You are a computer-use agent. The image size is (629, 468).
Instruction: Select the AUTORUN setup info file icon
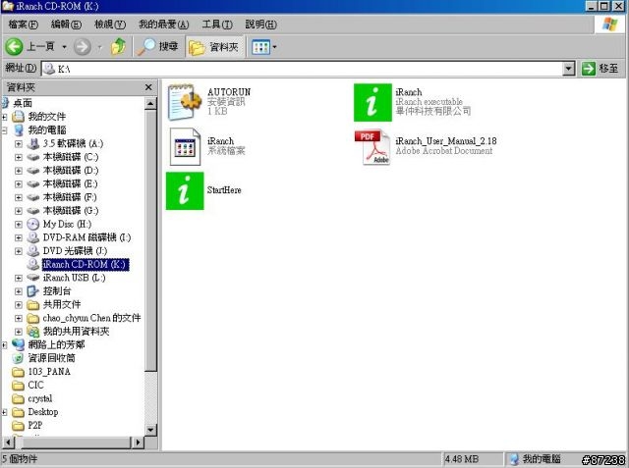click(x=185, y=102)
